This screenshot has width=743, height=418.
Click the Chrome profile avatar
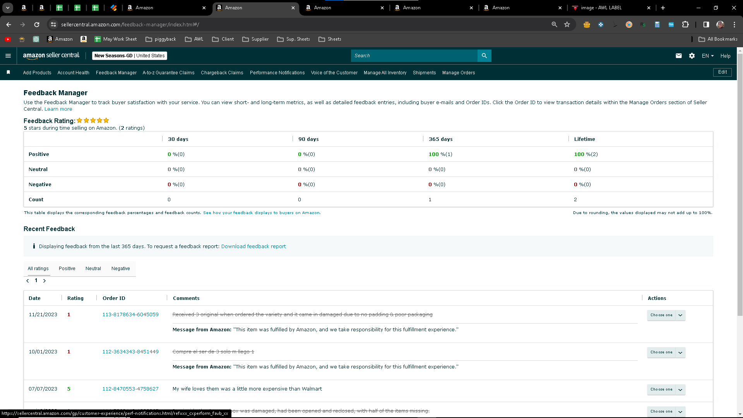coord(720,24)
